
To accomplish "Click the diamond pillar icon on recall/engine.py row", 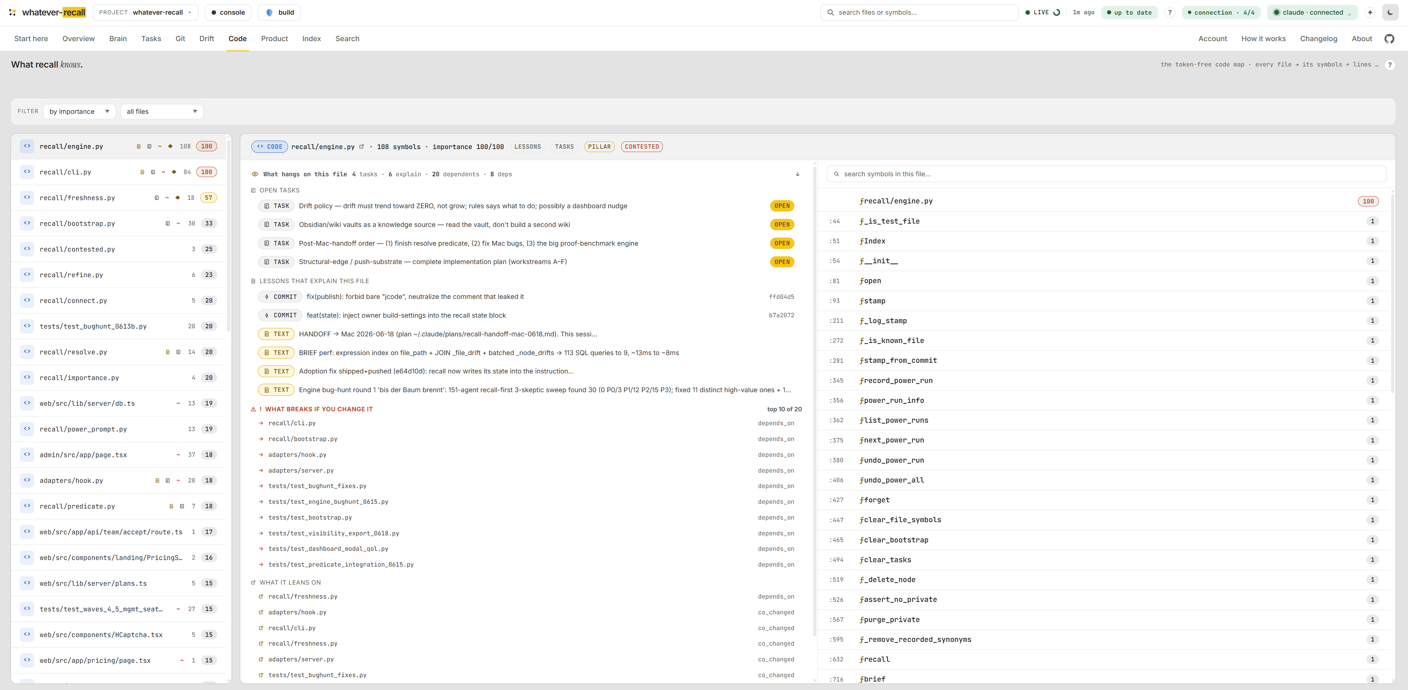I will (x=170, y=147).
